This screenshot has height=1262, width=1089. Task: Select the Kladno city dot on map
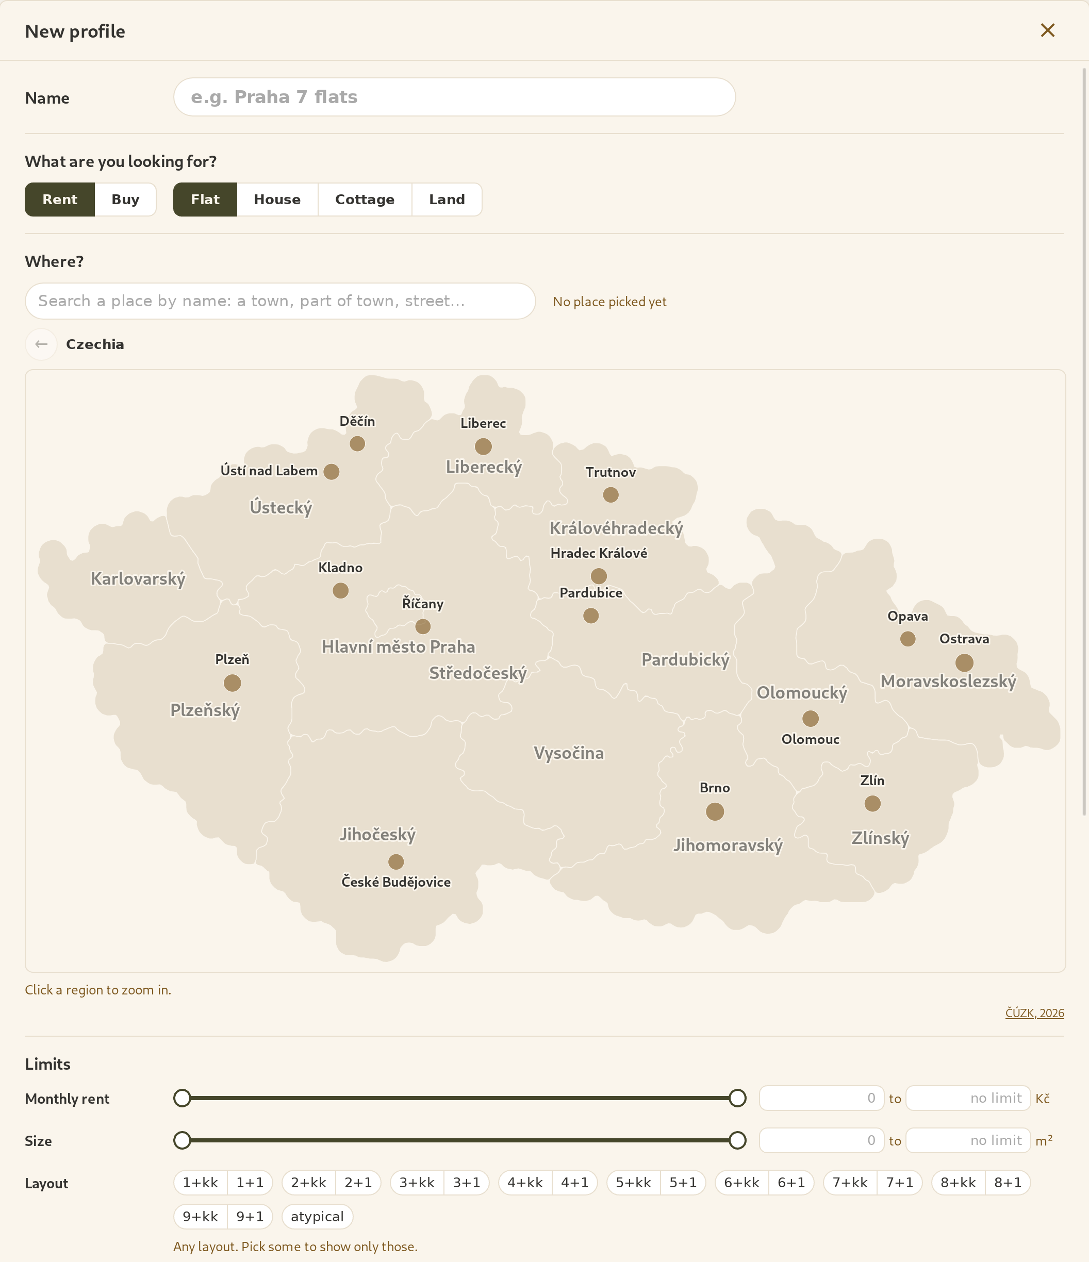[340, 590]
